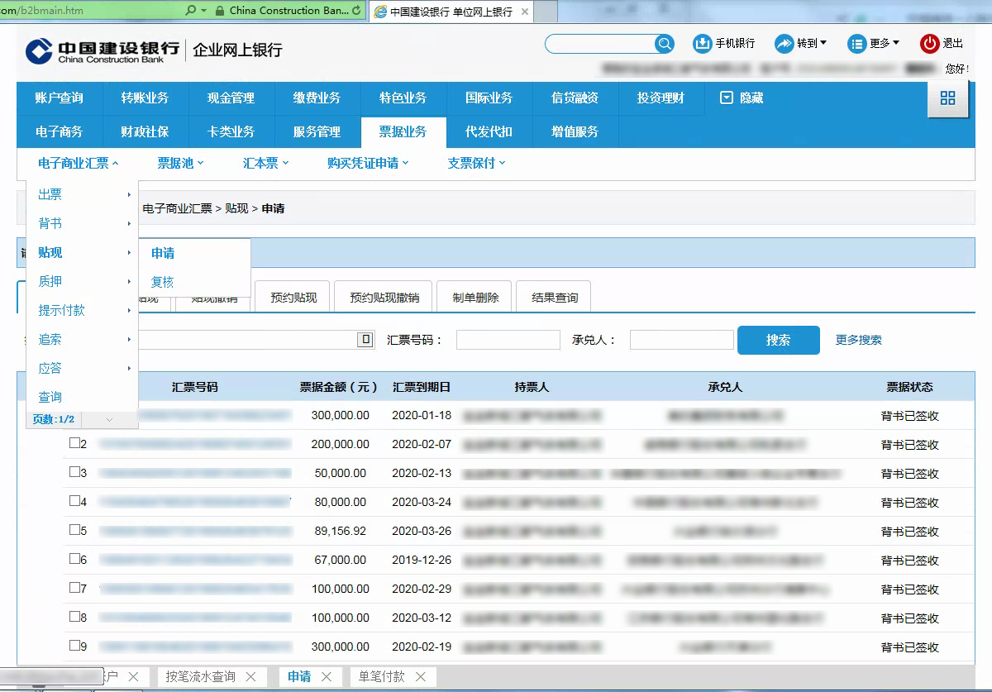992x692 pixels.
Task: Click the 搜索 search button
Action: point(779,340)
